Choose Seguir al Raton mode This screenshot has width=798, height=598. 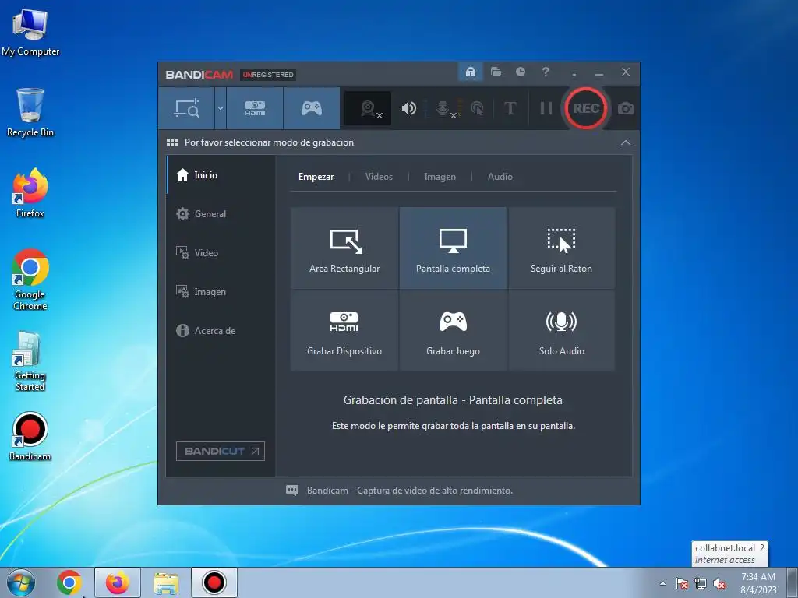561,248
